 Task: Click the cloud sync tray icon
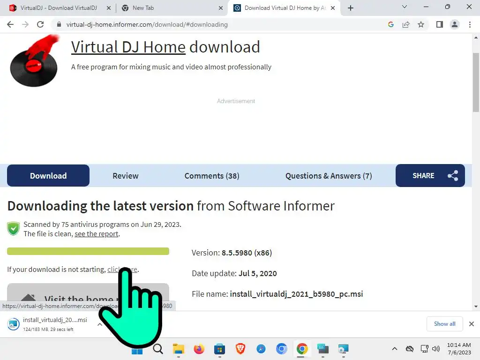click(x=410, y=349)
